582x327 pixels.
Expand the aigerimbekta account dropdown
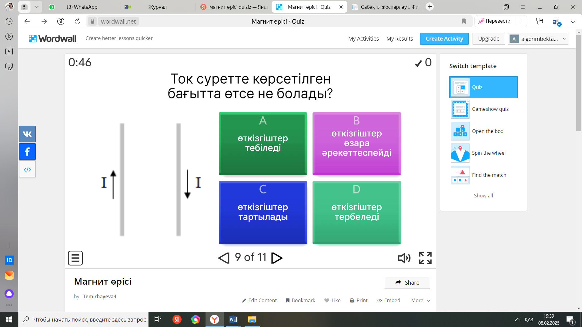[564, 39]
